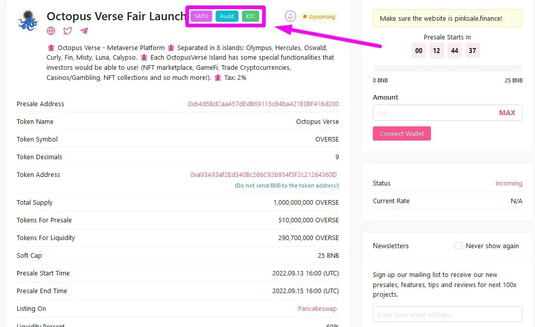The height and width of the screenshot is (327, 535).
Task: Check the Never show again checkbox
Action: pos(458,246)
